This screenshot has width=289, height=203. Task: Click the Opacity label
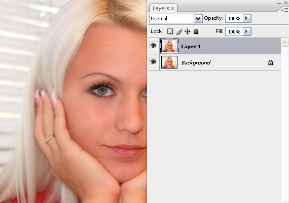(213, 18)
